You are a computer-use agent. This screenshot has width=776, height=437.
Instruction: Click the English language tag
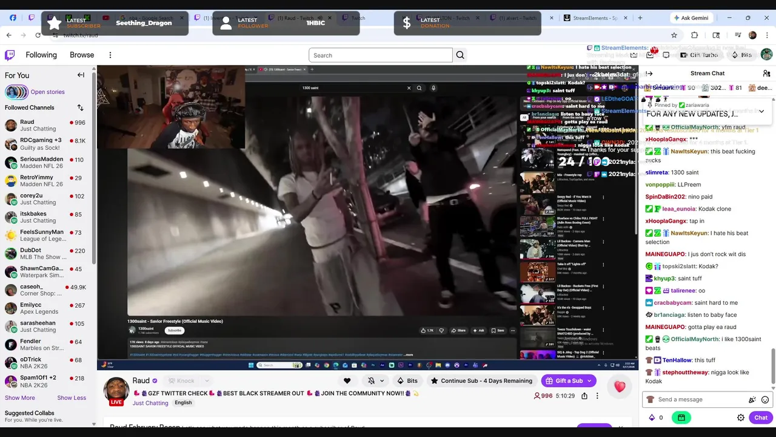coord(183,403)
